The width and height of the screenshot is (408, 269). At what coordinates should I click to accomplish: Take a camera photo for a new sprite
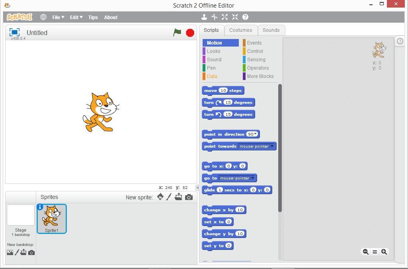[x=189, y=197]
